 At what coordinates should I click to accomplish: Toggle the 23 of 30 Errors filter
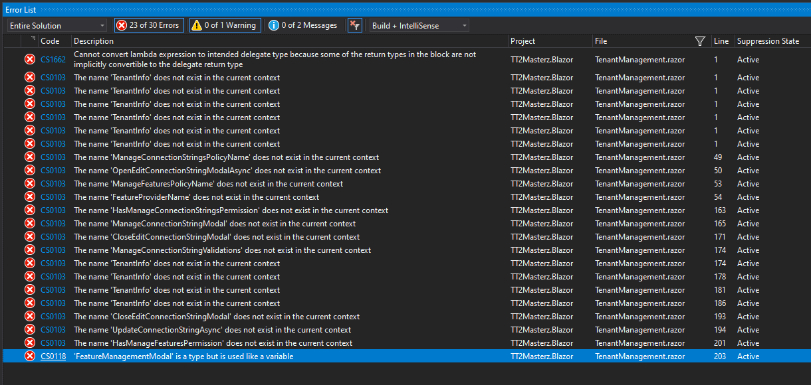148,25
